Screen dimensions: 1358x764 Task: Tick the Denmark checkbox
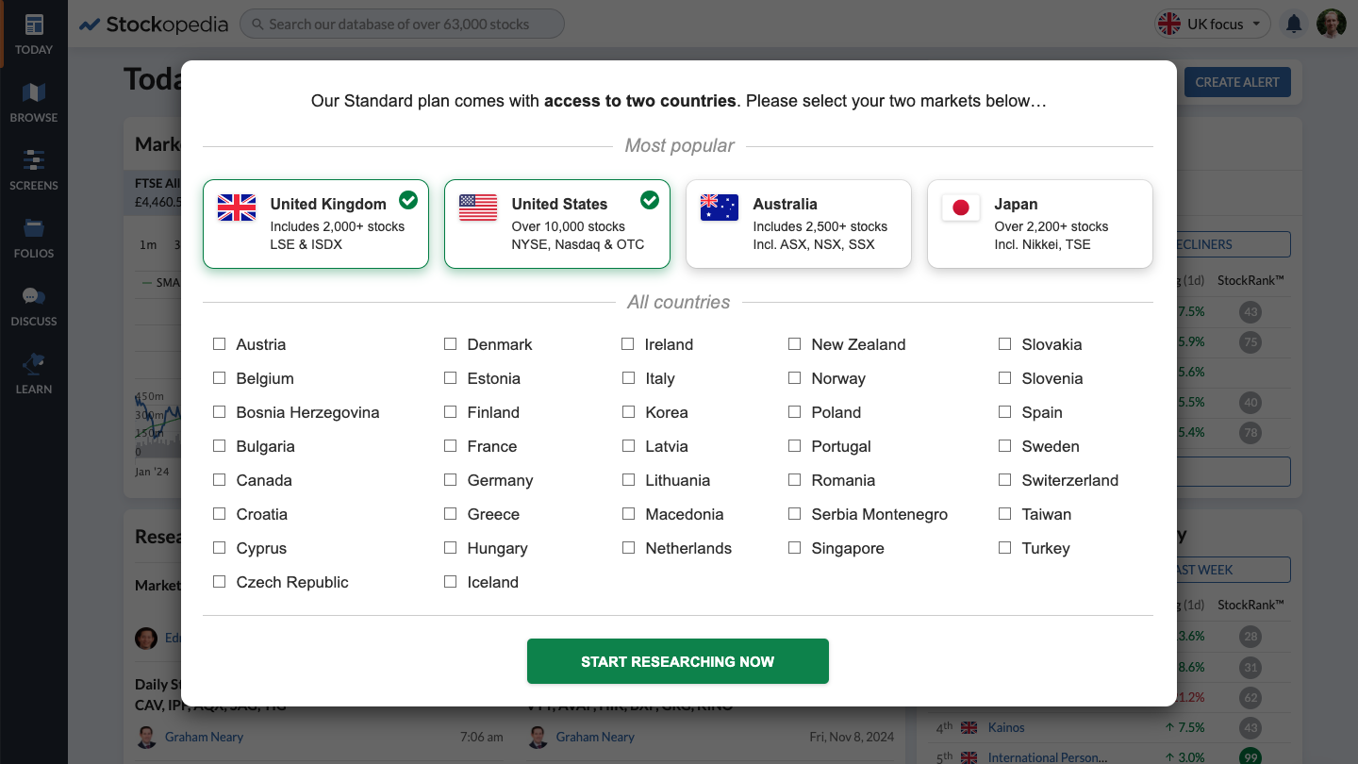[450, 344]
